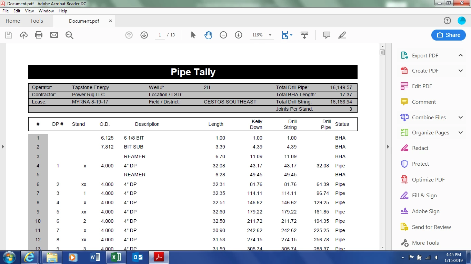The image size is (471, 264).
Task: Open the Edit menu
Action: pos(17,11)
